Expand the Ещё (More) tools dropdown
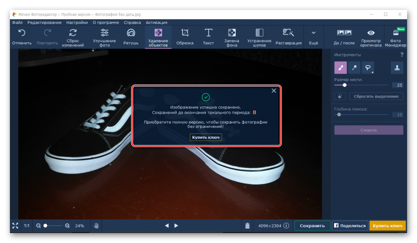Screen dimensions: 417x243 point(313,36)
